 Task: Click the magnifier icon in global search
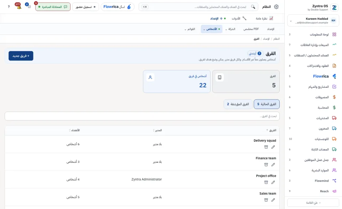coord(253,7)
